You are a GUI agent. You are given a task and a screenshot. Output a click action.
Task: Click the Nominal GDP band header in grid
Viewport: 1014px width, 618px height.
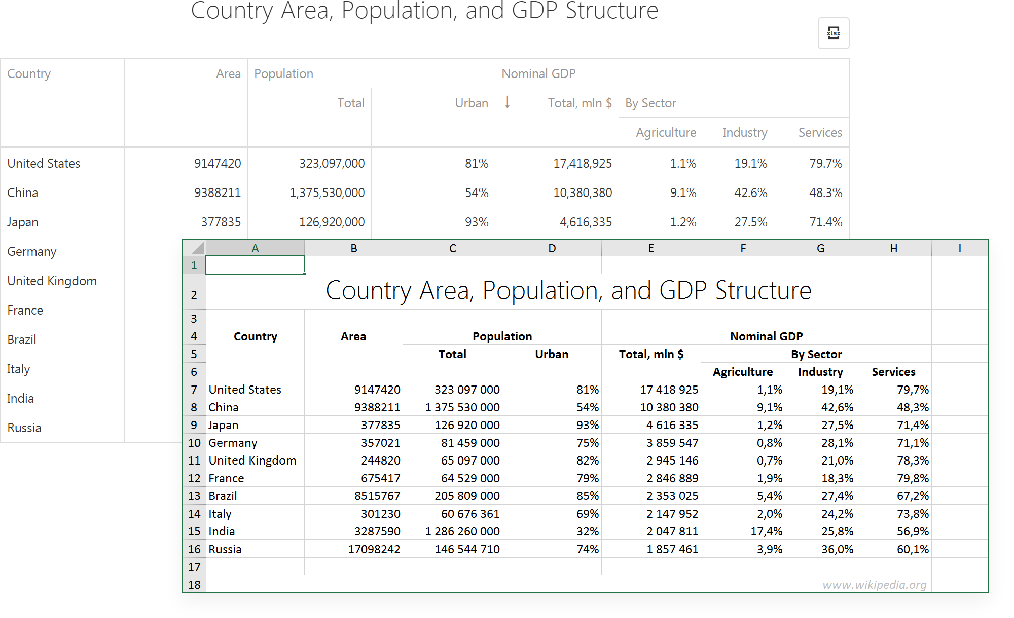tap(672, 73)
